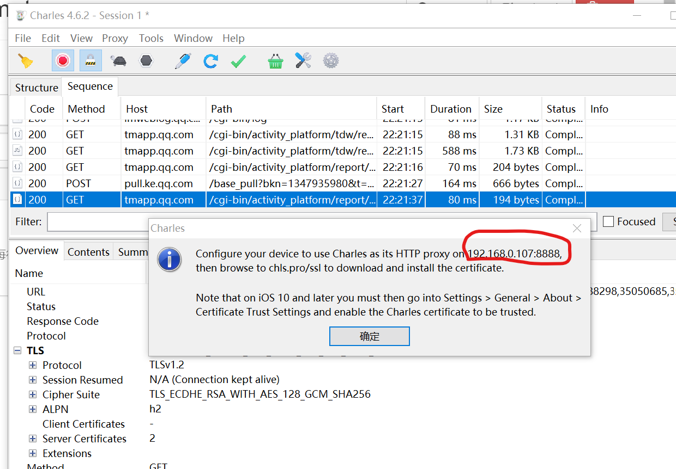
Task: Expand the Cipher Suite node
Action: click(33, 394)
